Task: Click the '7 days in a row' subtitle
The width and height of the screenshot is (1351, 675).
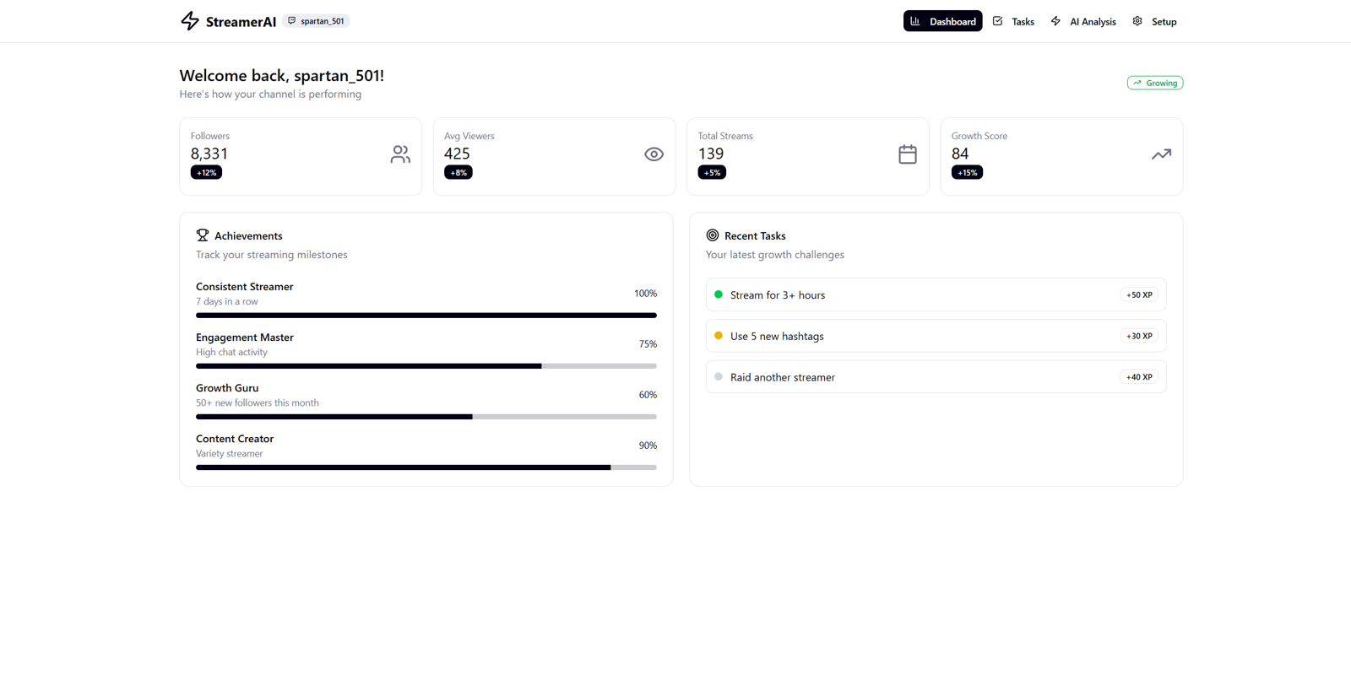Action: tap(227, 301)
